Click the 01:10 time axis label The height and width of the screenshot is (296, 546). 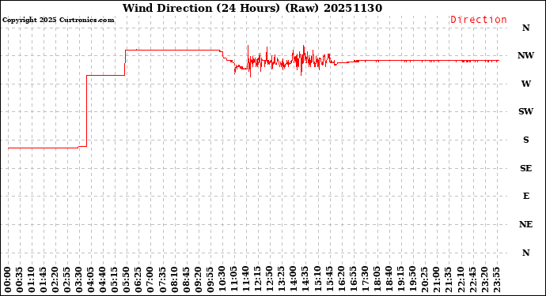point(32,279)
